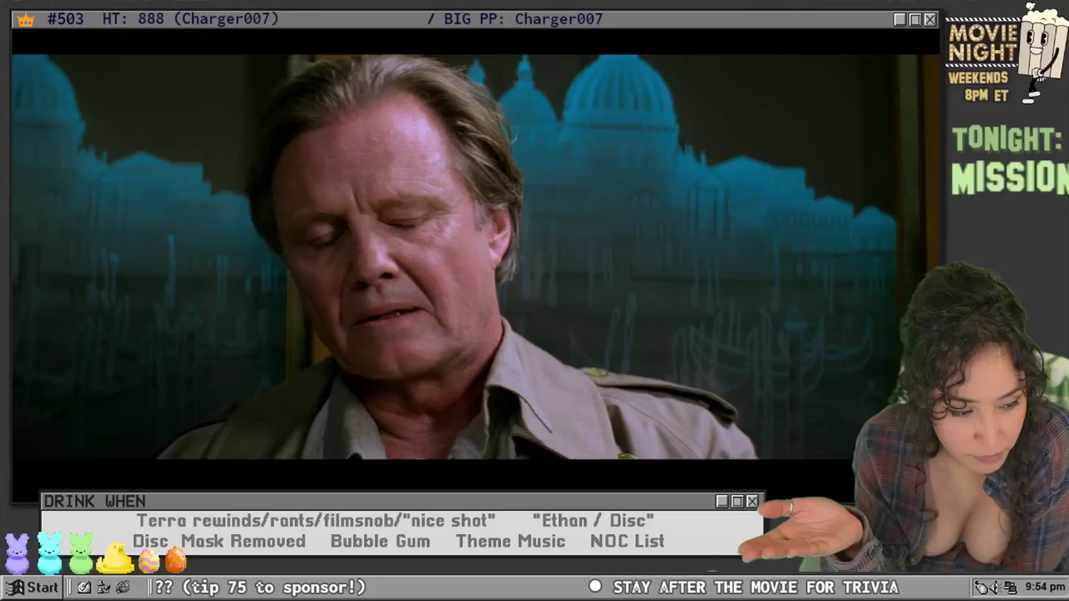This screenshot has height=601, width=1069.
Task: Select the Theme Music rule text
Action: (x=511, y=541)
